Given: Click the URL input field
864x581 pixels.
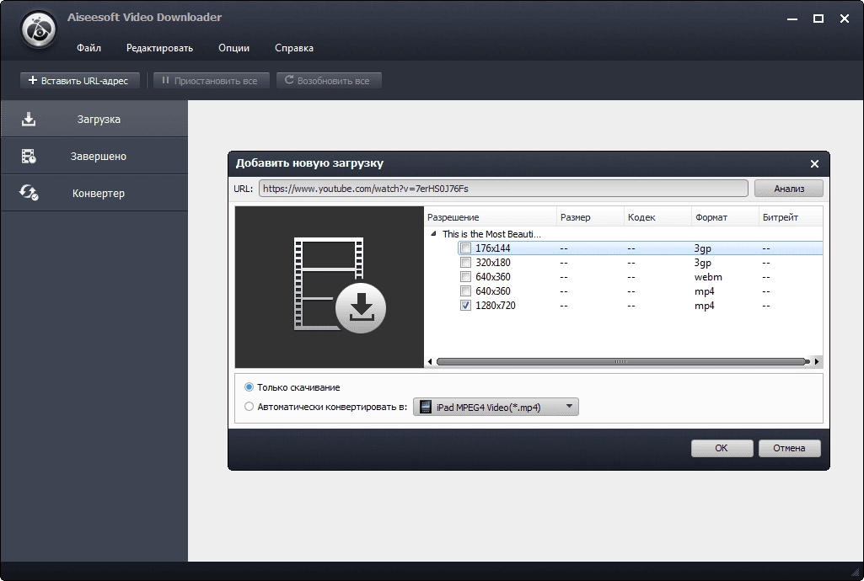Looking at the screenshot, I should click(503, 188).
